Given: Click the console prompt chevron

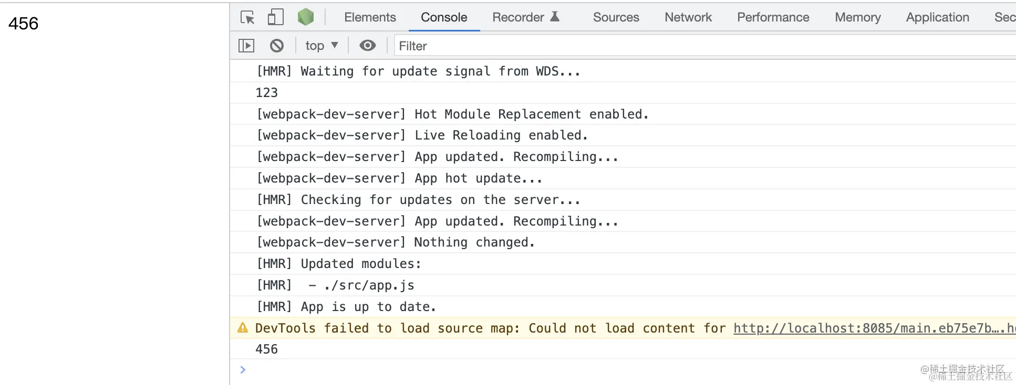Looking at the screenshot, I should point(243,370).
